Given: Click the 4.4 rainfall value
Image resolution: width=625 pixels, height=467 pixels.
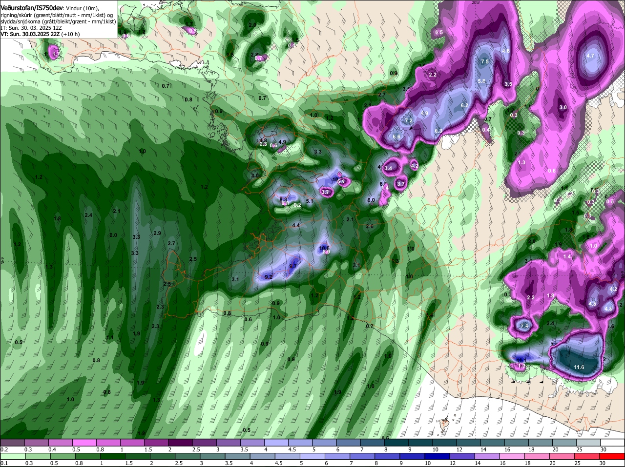Looking at the screenshot, I should click(x=296, y=225).
